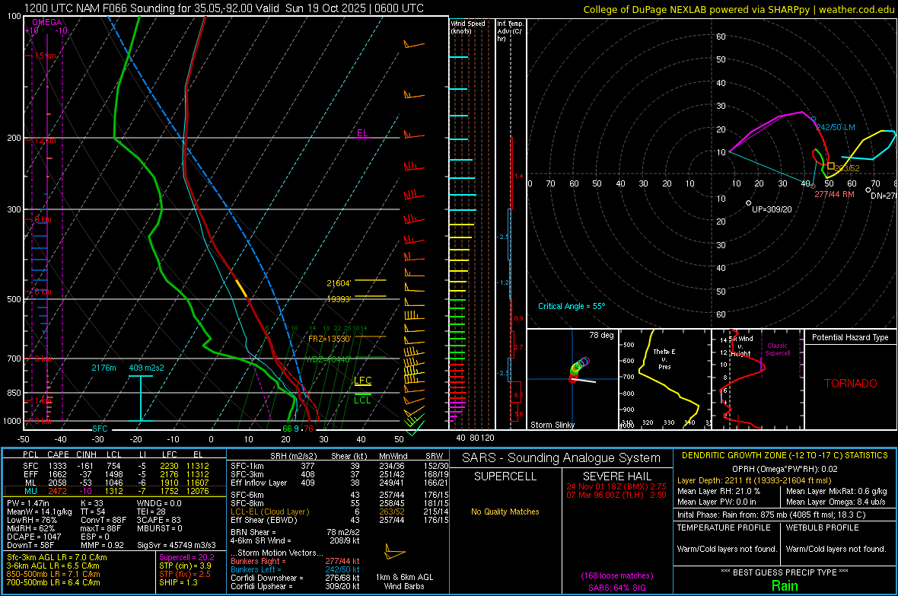The height and width of the screenshot is (596, 898).
Task: Click the 21604' height label
Action: [339, 283]
